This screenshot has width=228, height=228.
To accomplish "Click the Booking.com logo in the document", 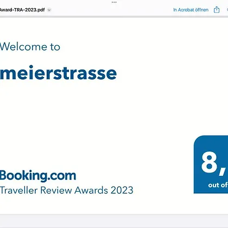I will point(38,176).
